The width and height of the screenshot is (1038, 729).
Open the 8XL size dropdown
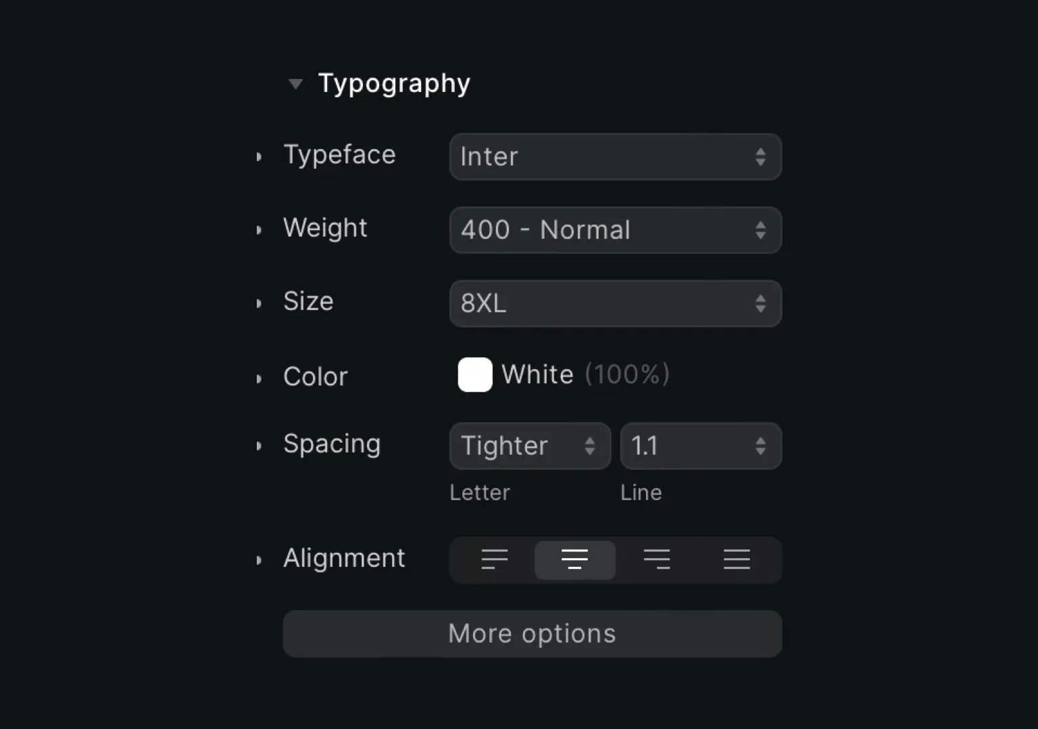616,304
